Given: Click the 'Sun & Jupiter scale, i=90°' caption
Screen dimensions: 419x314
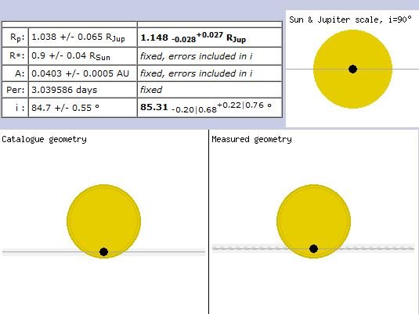Looking at the screenshot, I should 350,20.
